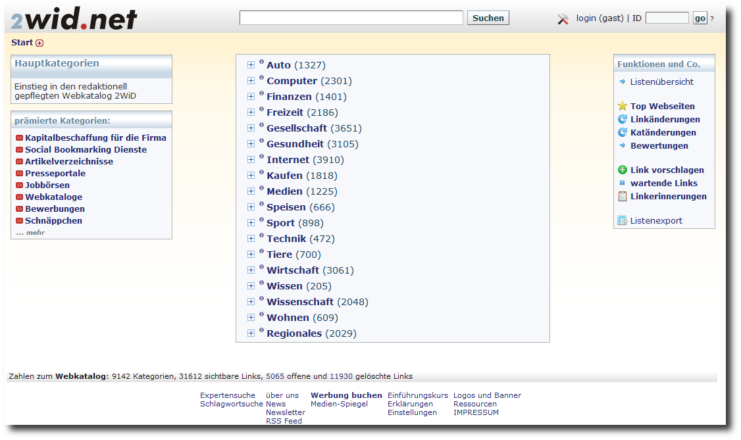Click red arrow icon next to Schnäppchen
This screenshot has width=741, height=440.
coord(19,220)
